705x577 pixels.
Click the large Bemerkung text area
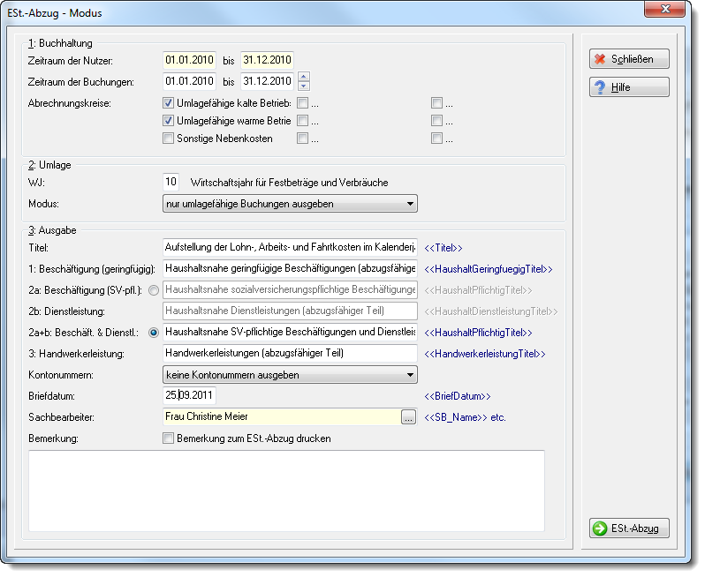(286, 491)
